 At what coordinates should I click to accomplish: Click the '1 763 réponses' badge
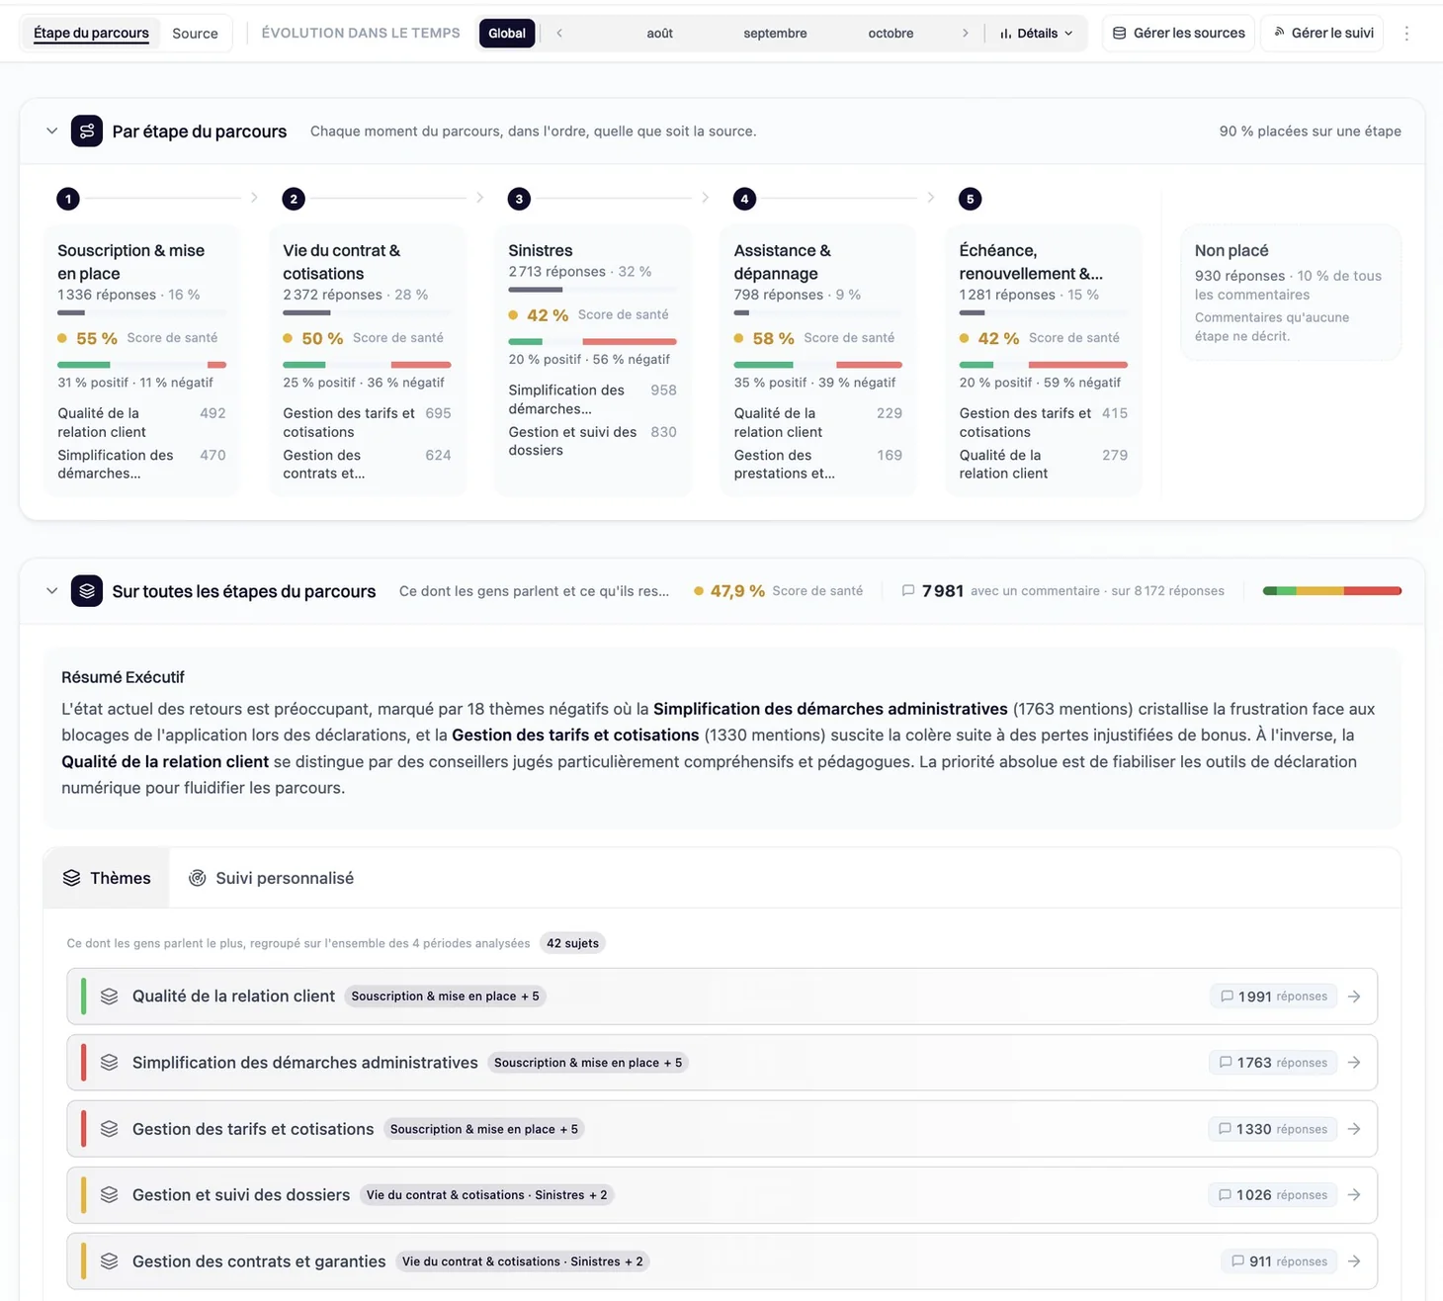point(1273,1063)
